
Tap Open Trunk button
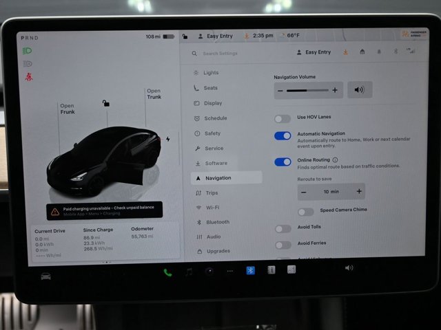pyautogui.click(x=154, y=94)
